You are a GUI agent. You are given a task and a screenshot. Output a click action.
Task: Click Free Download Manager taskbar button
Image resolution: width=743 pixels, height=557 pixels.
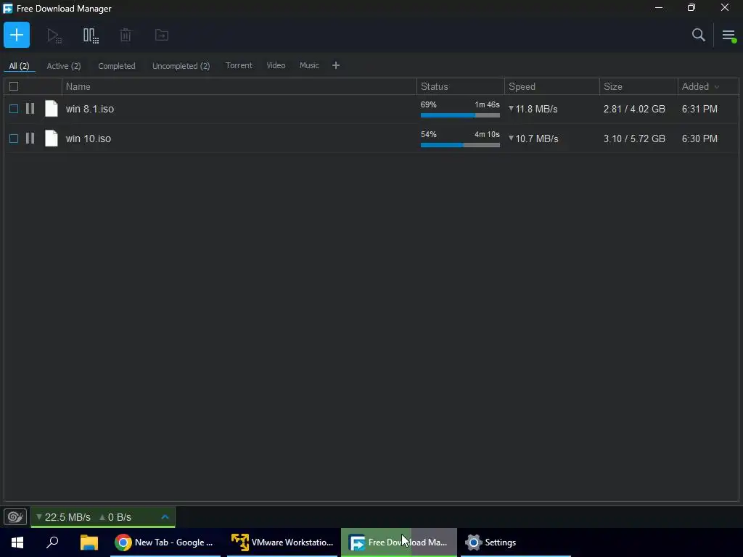[x=399, y=542]
